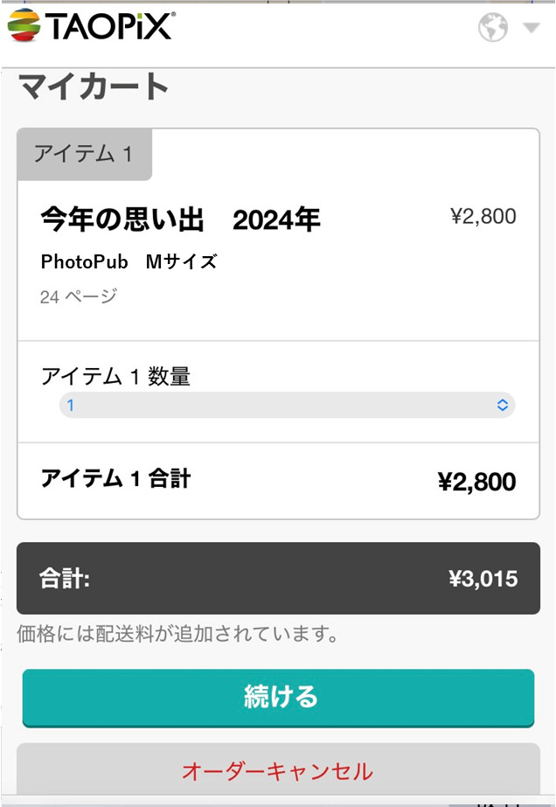Click the ¥2,800 item price at top
The height and width of the screenshot is (807, 556).
pyautogui.click(x=483, y=217)
